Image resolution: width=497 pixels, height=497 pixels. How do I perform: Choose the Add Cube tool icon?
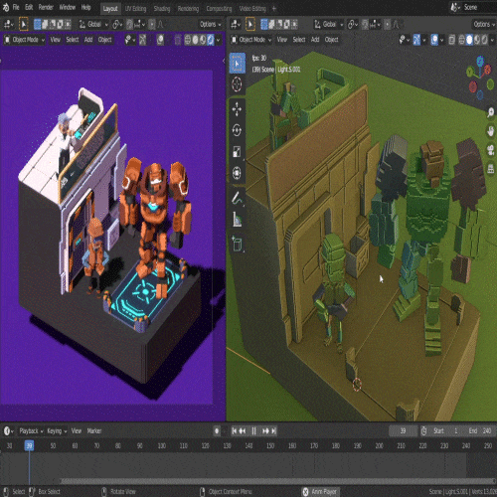tap(237, 245)
